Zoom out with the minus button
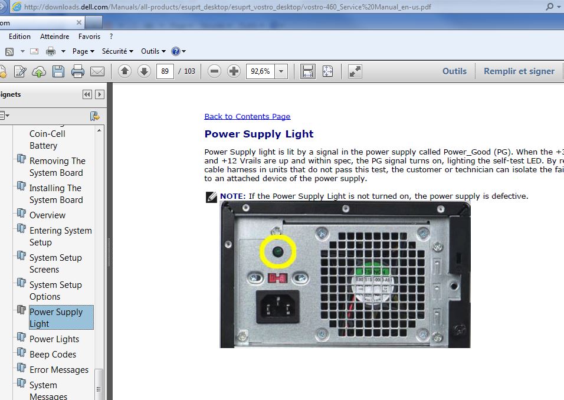Screen dimensions: 564x400 click(x=215, y=71)
